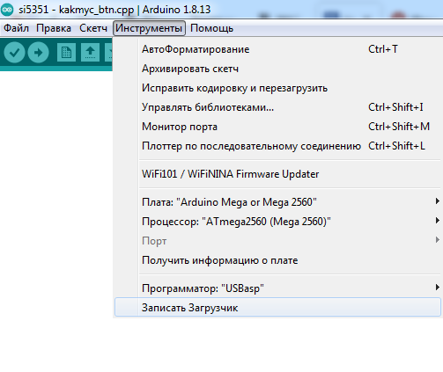Open the Файл menu
This screenshot has height=372, width=443.
[x=16, y=28]
